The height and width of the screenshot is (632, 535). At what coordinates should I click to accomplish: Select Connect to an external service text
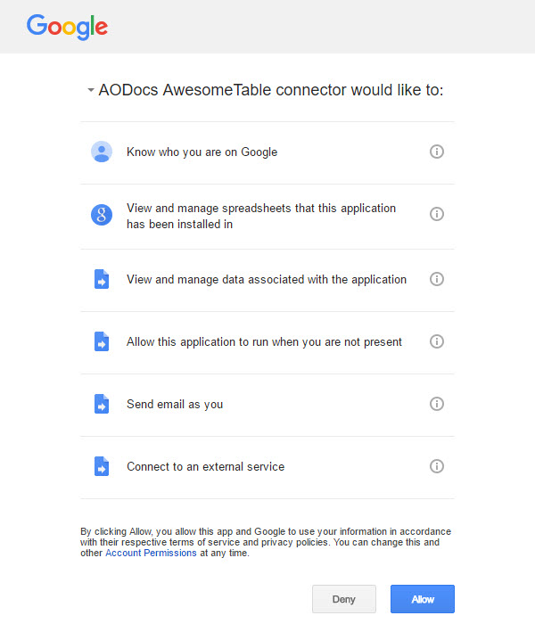206,467
